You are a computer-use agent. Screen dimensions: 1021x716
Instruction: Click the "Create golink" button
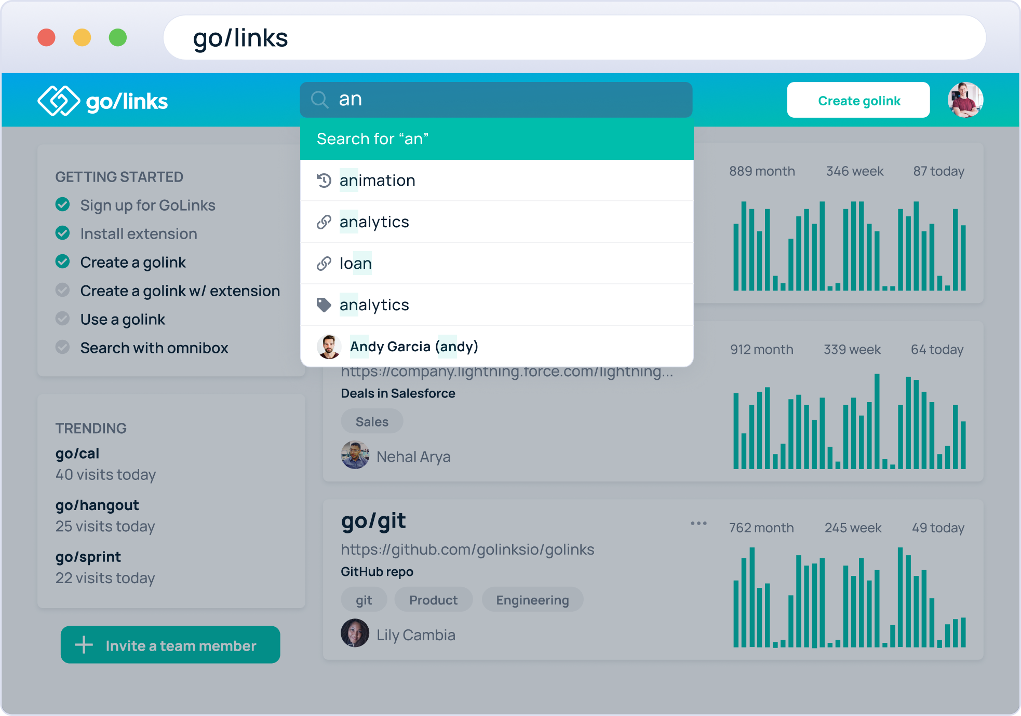[858, 100]
